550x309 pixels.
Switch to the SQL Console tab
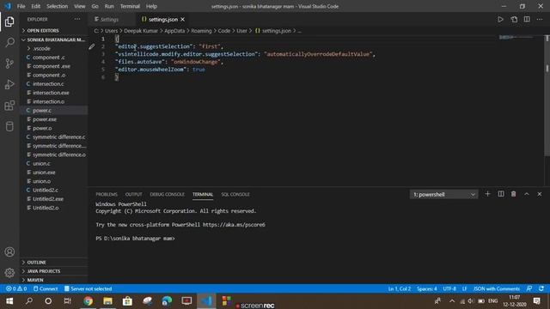pyautogui.click(x=235, y=194)
